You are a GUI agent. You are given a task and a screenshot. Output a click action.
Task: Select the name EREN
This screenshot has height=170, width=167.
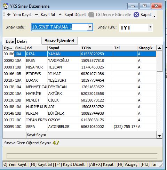[x=31, y=60]
